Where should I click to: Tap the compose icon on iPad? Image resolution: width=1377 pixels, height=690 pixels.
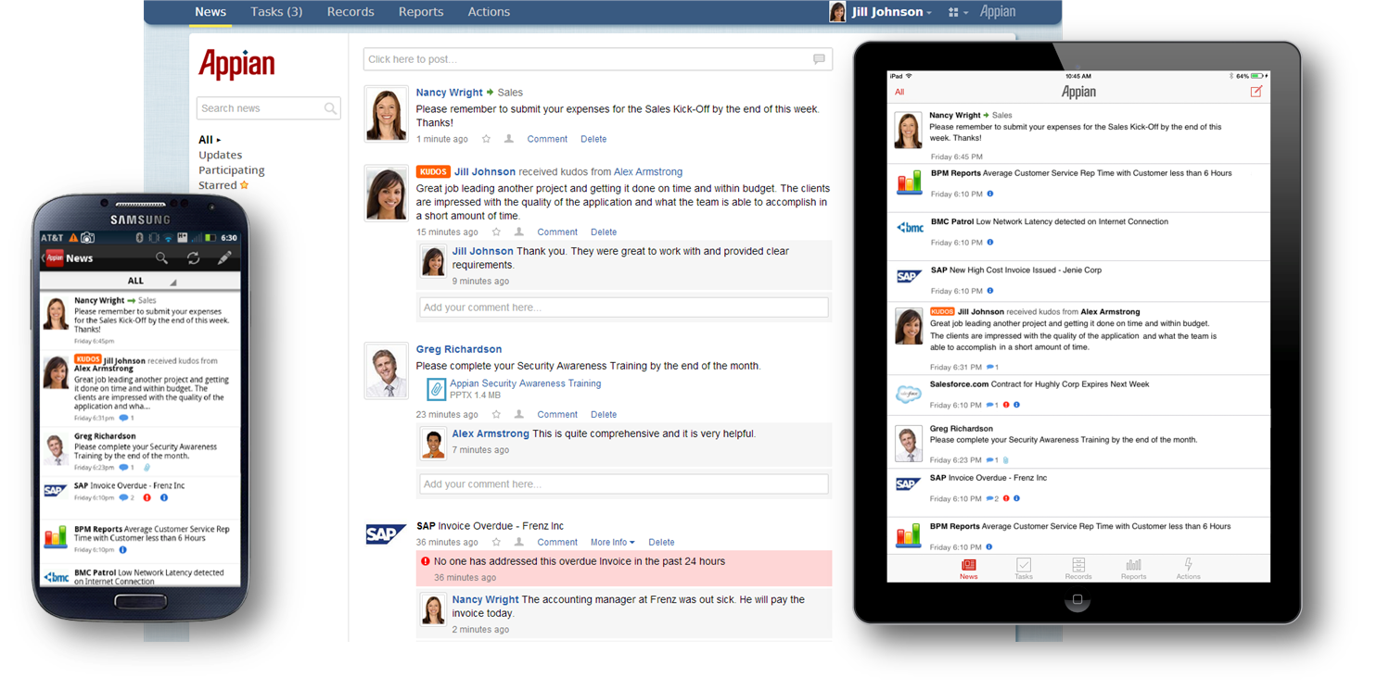click(x=1256, y=92)
